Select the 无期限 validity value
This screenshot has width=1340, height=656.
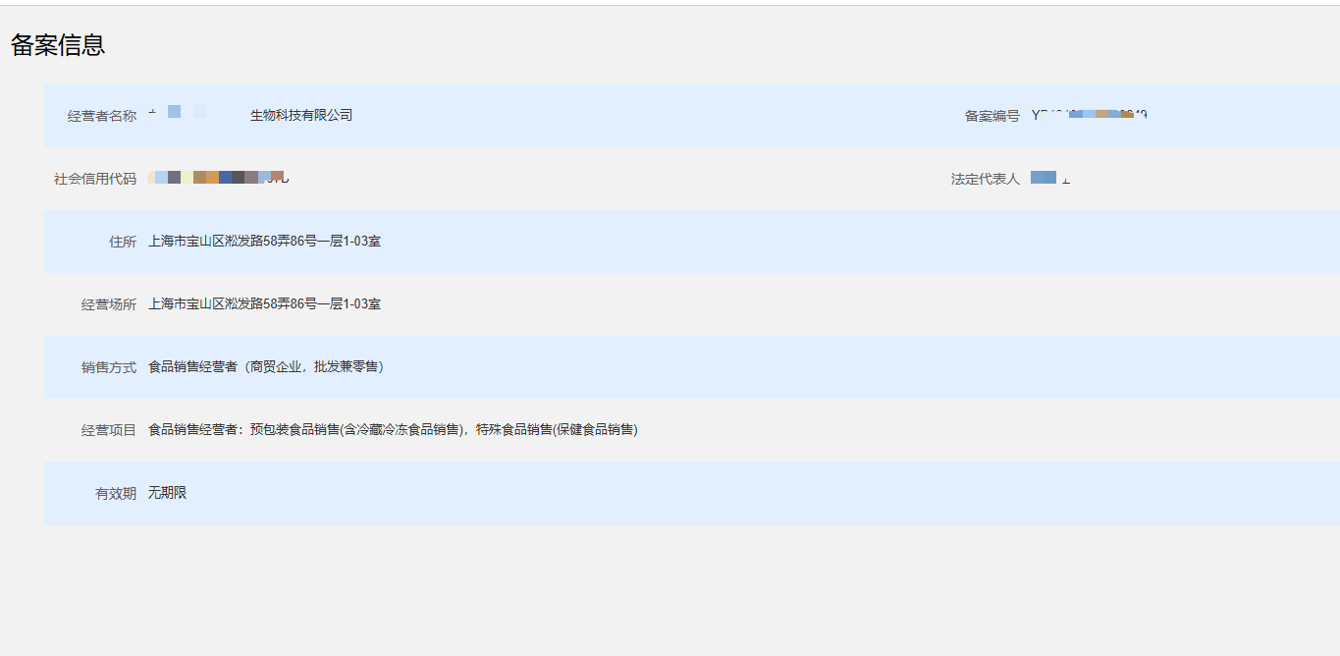click(167, 493)
